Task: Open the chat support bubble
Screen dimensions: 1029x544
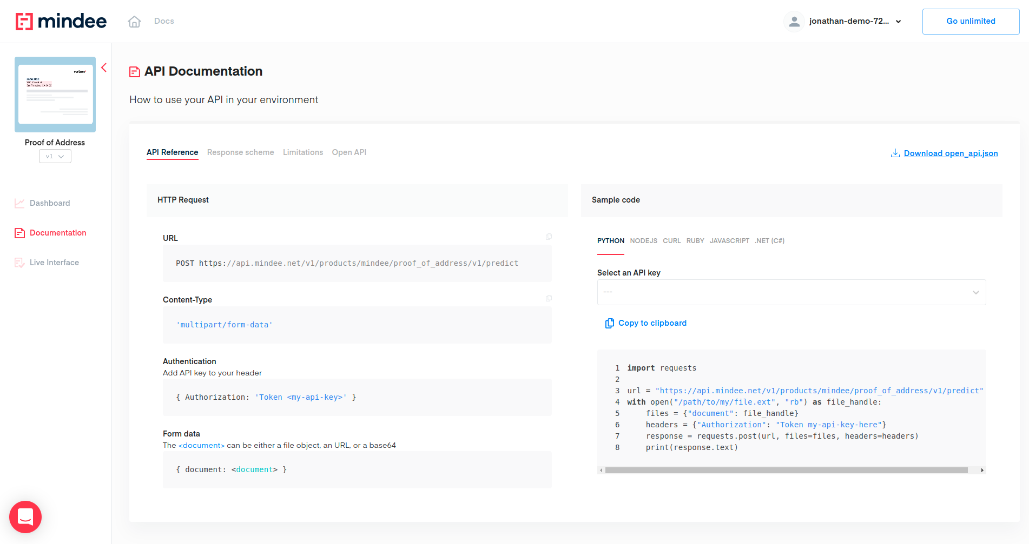Action: pyautogui.click(x=25, y=517)
